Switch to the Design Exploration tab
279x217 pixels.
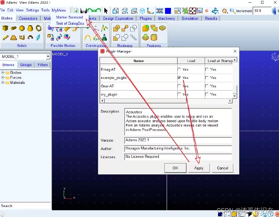118,18
